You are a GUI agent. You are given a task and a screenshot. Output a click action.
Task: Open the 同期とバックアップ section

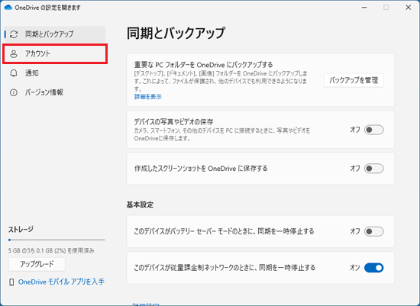coord(55,34)
